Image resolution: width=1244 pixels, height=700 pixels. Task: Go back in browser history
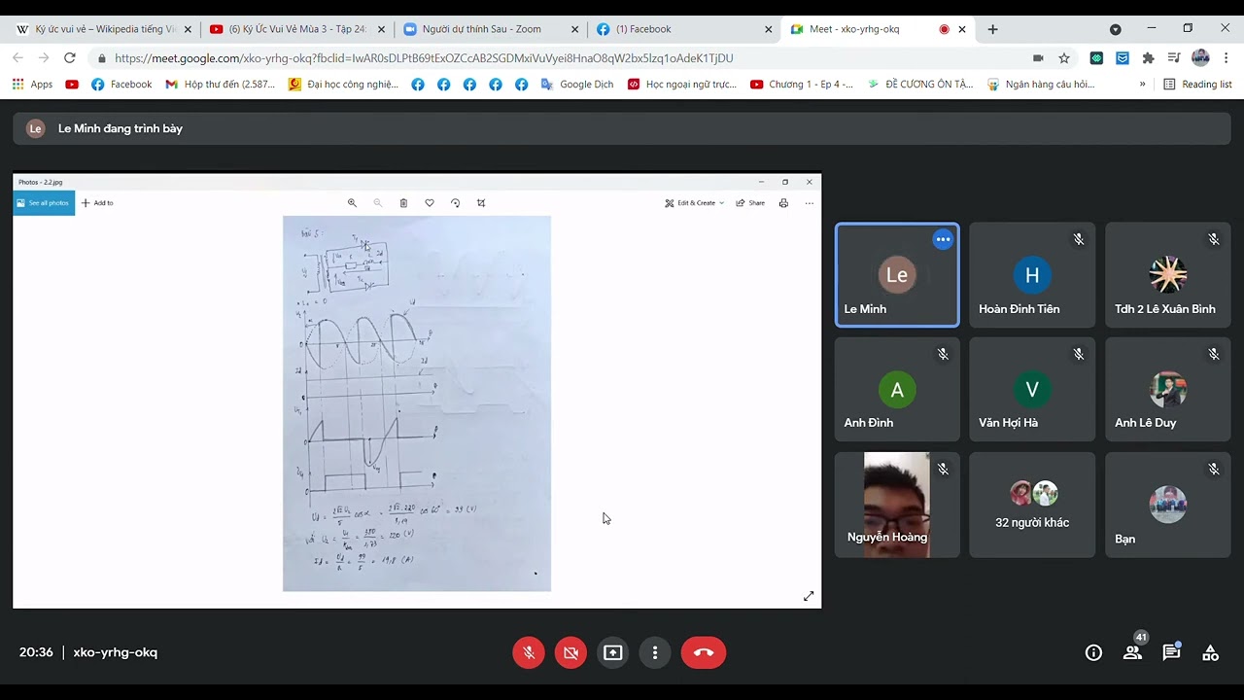(17, 58)
